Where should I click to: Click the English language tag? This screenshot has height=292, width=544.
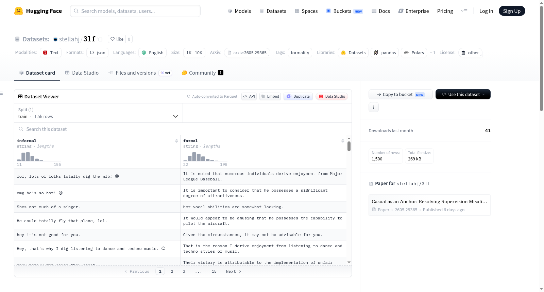tap(152, 53)
